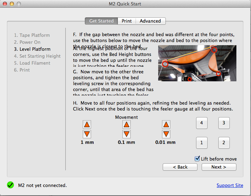Image resolution: width=251 pixels, height=196 pixels.
Task: Raise bed by 0.01 mm increment
Action: point(166,125)
